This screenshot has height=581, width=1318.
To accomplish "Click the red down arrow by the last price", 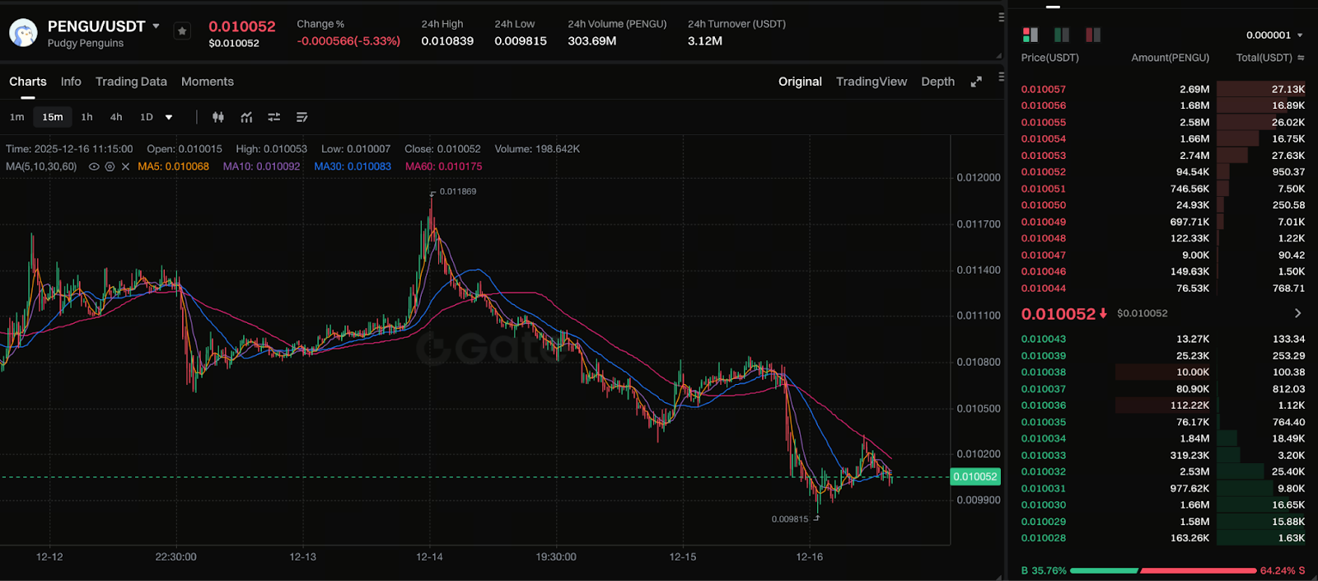I will click(1103, 313).
